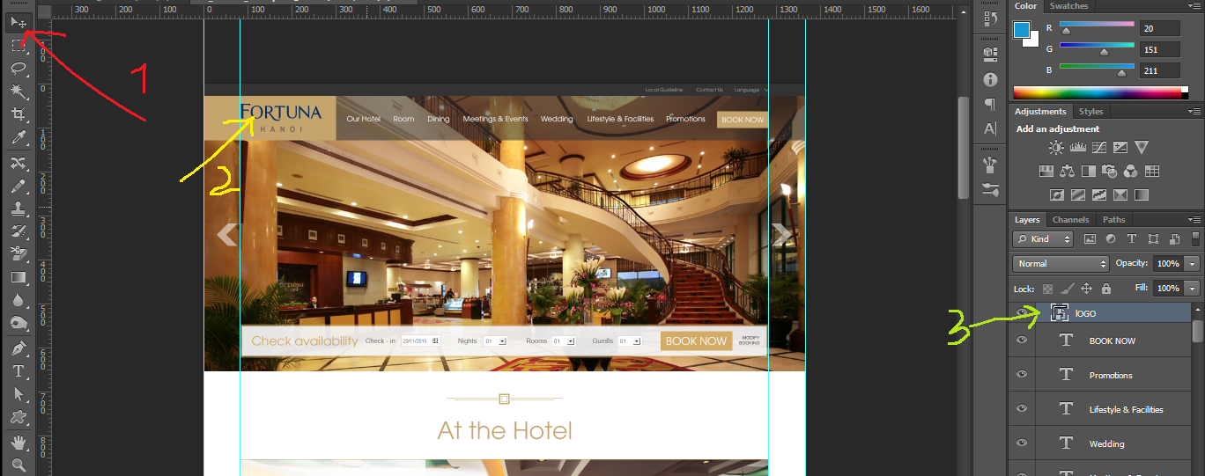Viewport: 1205px width, 476px height.
Task: Hide the BOOK NOW layer
Action: pyautogui.click(x=1022, y=341)
